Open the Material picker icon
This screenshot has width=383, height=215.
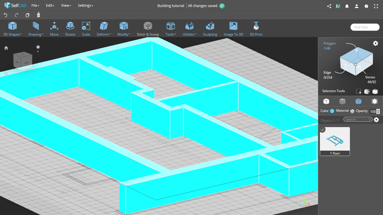pos(352,111)
